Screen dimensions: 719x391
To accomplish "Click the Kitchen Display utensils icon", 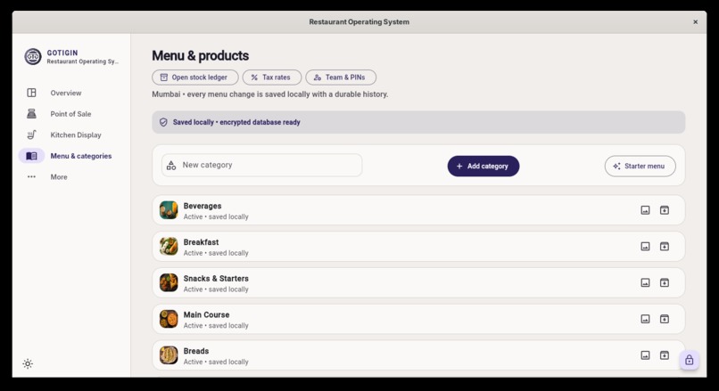I will pyautogui.click(x=31, y=135).
